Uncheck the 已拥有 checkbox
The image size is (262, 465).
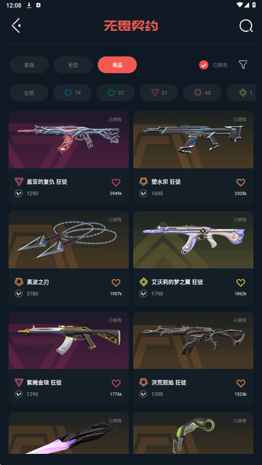pos(204,65)
